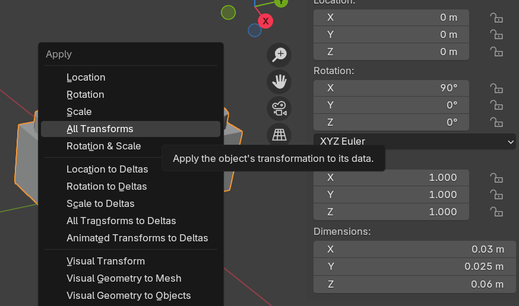Click the Rotation X 90° field

click(x=391, y=88)
